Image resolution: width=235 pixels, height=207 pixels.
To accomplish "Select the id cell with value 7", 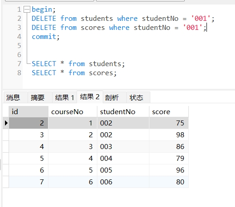I will [x=29, y=182].
